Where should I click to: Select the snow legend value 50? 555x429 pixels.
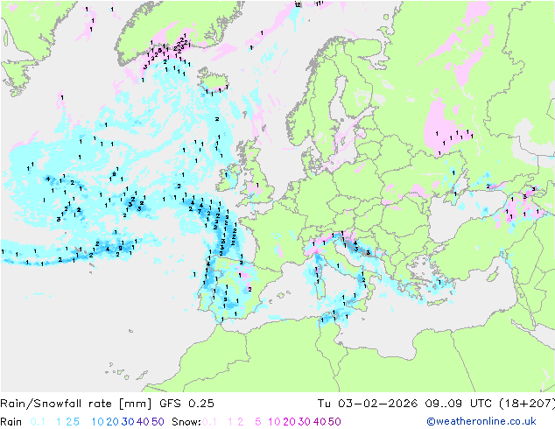point(334,422)
